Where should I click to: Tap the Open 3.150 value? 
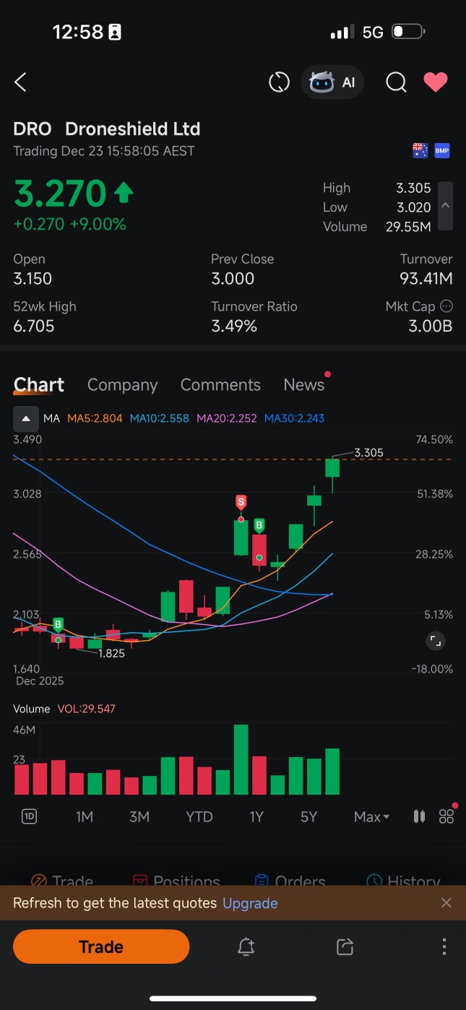pos(33,279)
